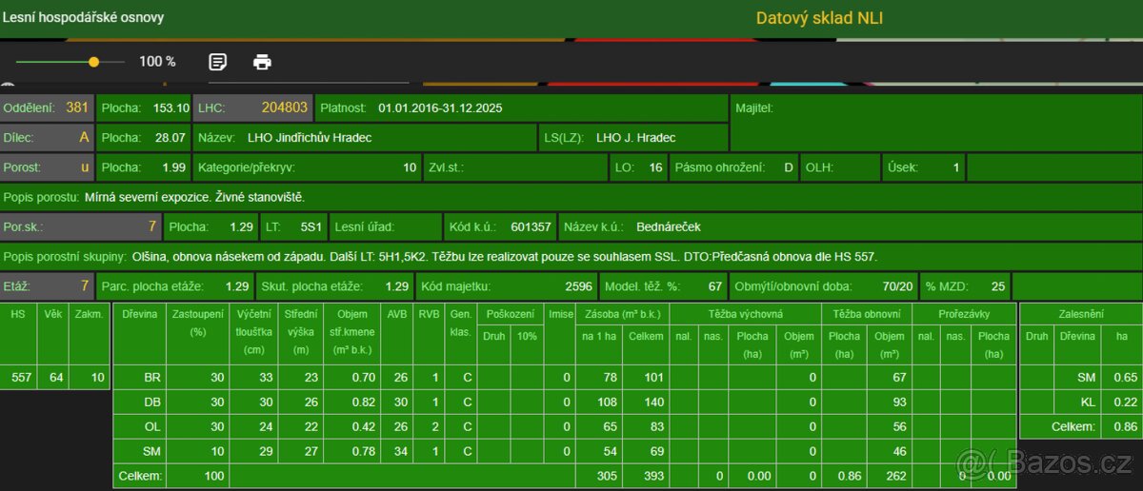This screenshot has height=491, width=1143.
Task: Open the notes document icon
Action: (x=218, y=62)
